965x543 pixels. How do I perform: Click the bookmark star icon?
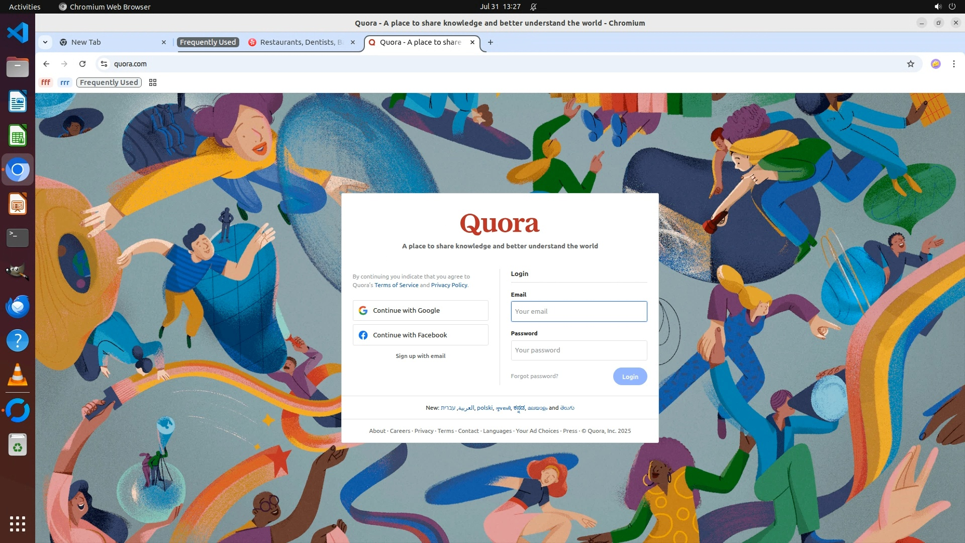[910, 64]
